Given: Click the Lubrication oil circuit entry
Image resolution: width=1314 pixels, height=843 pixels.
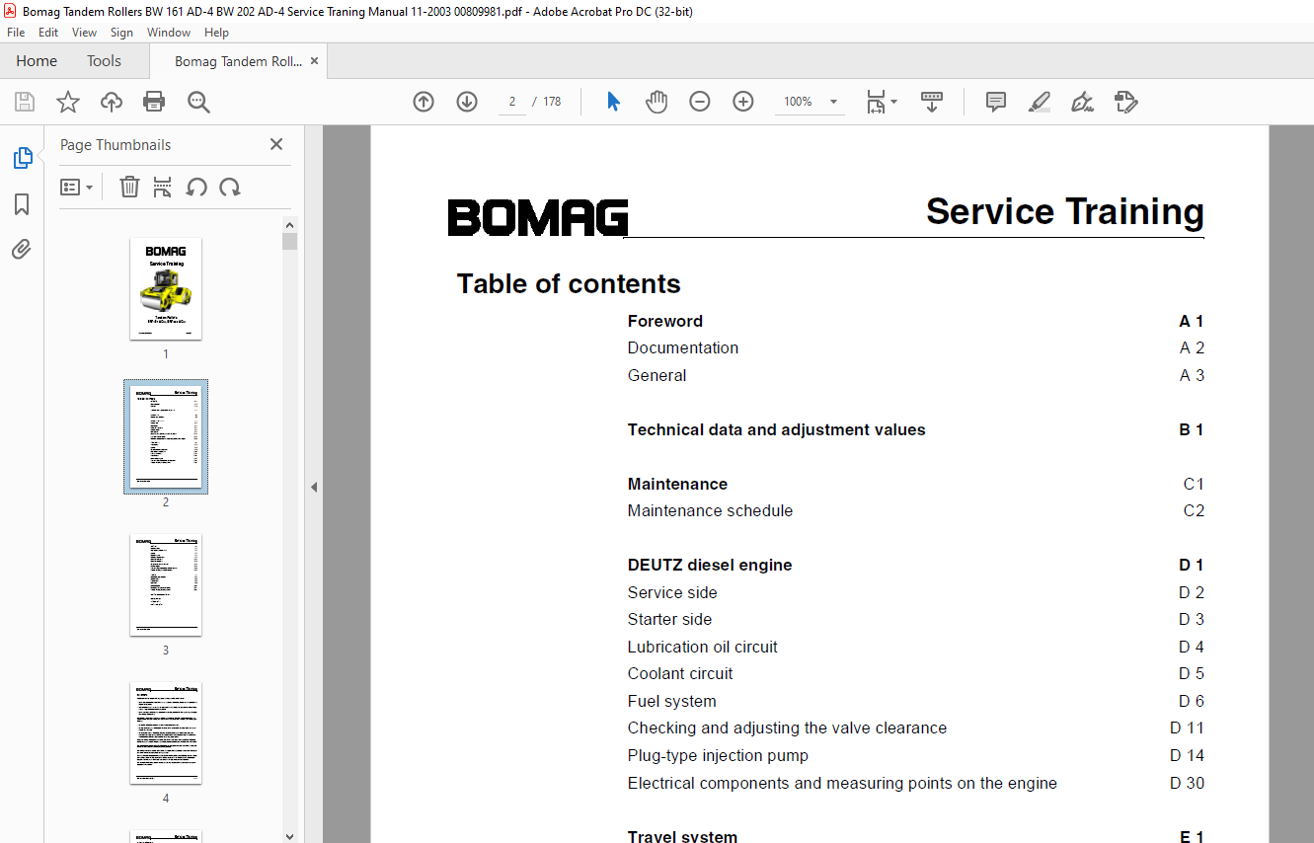Looking at the screenshot, I should (703, 647).
